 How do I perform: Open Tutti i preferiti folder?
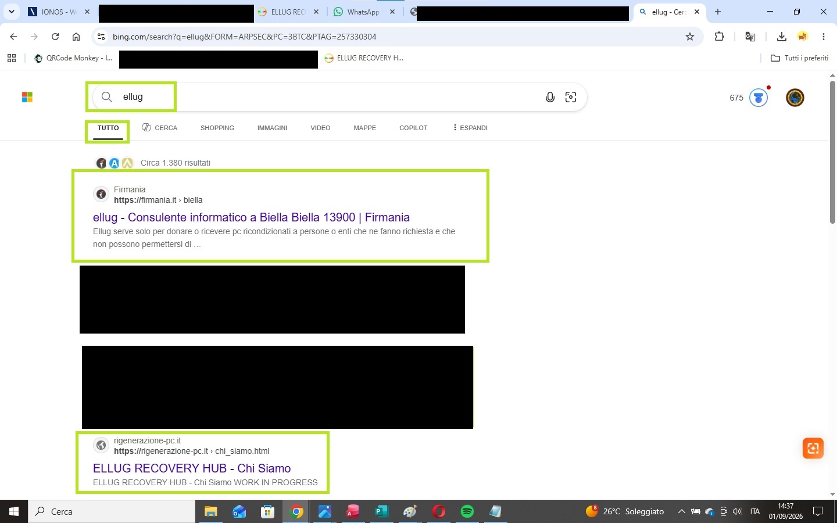click(x=799, y=58)
